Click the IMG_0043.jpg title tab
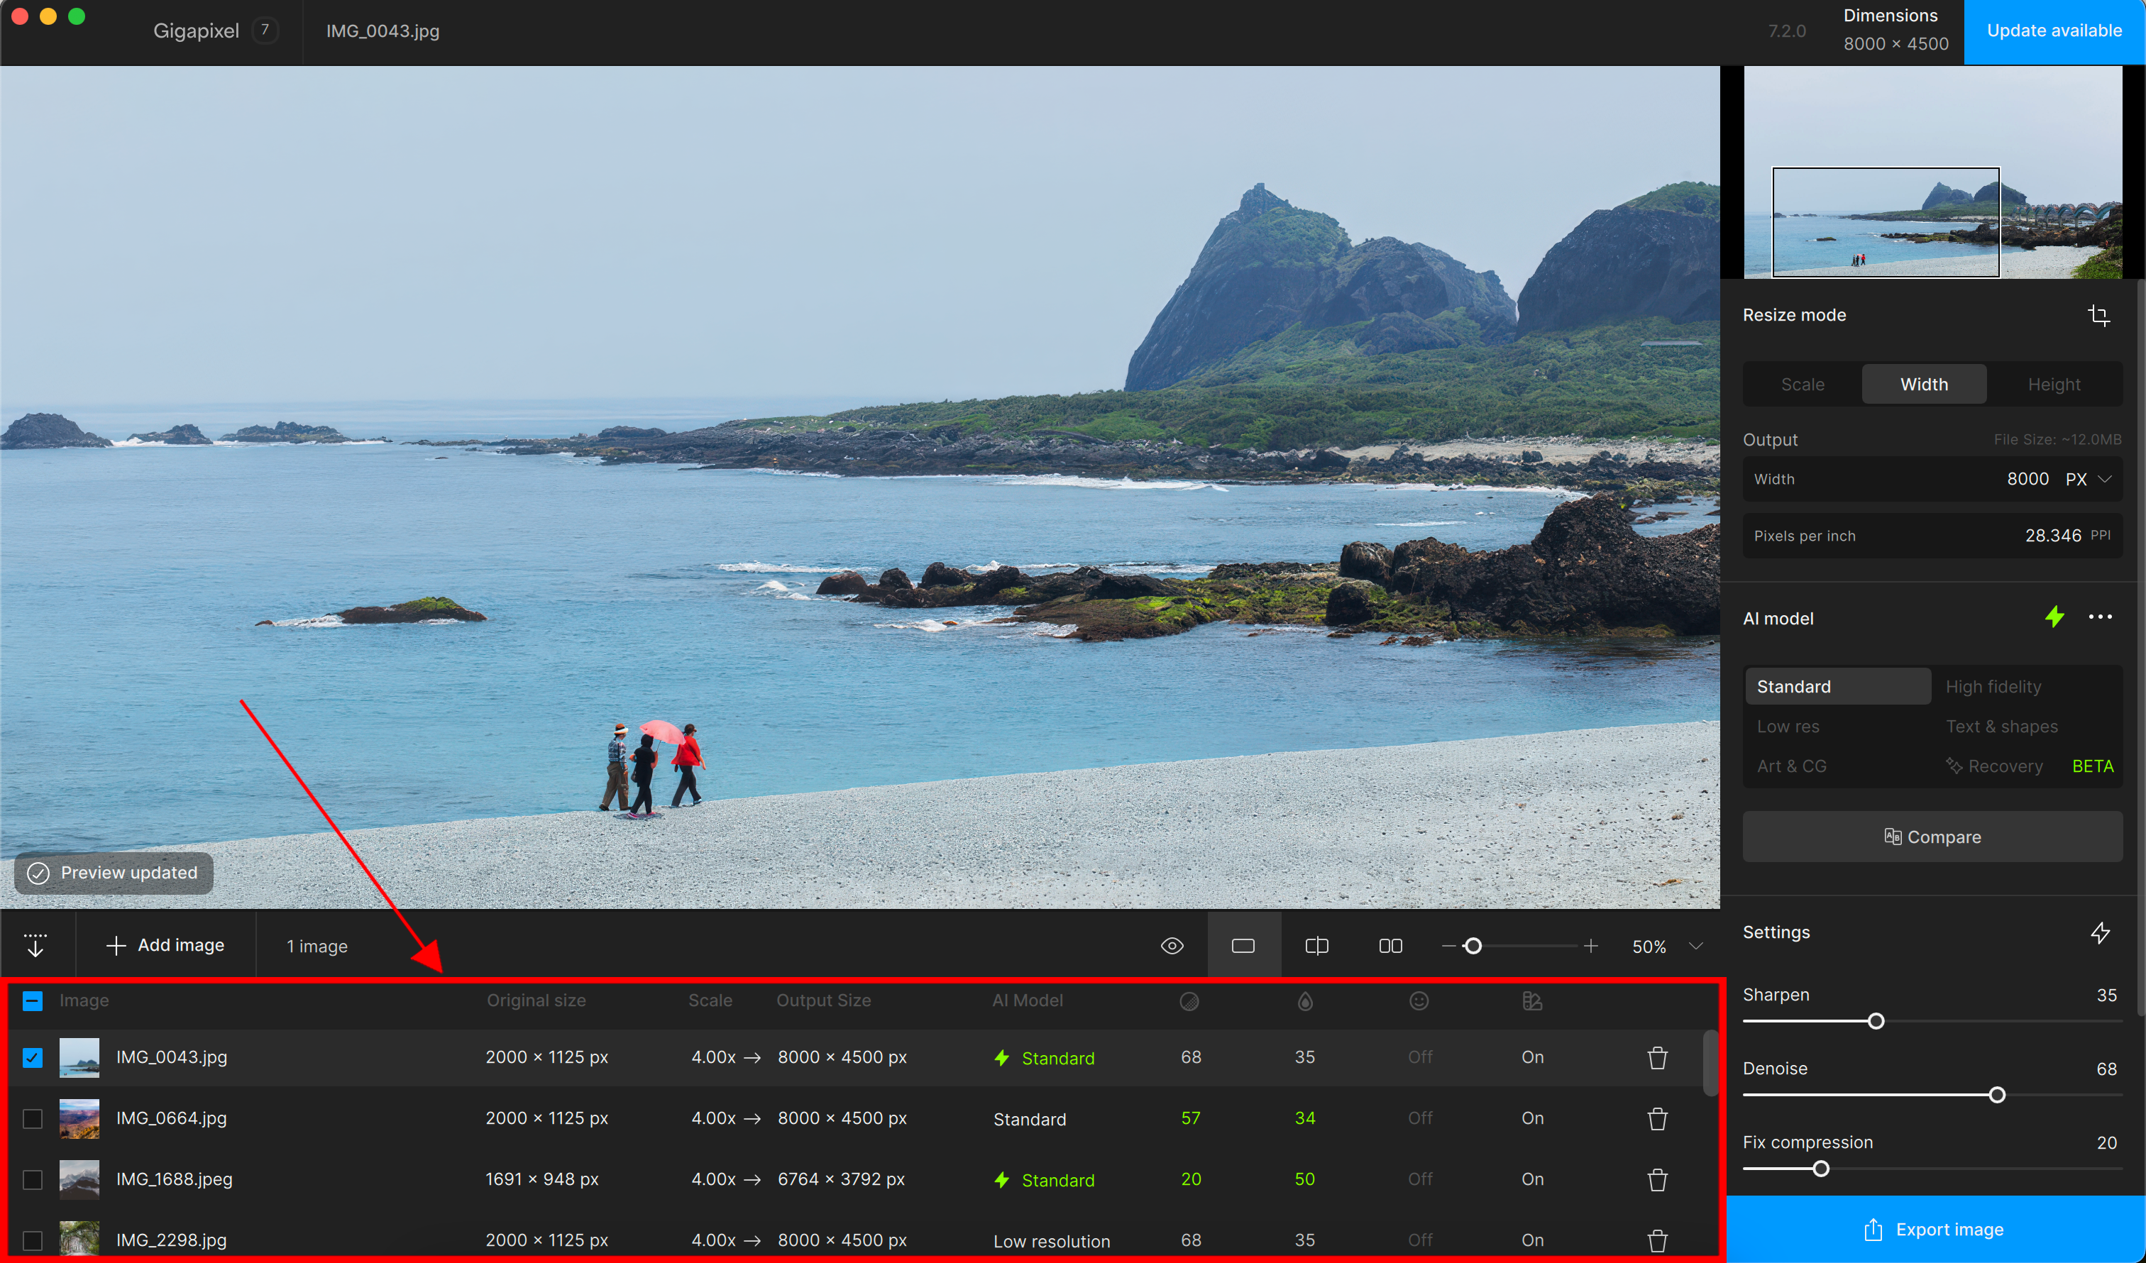This screenshot has width=2146, height=1263. pyautogui.click(x=383, y=31)
